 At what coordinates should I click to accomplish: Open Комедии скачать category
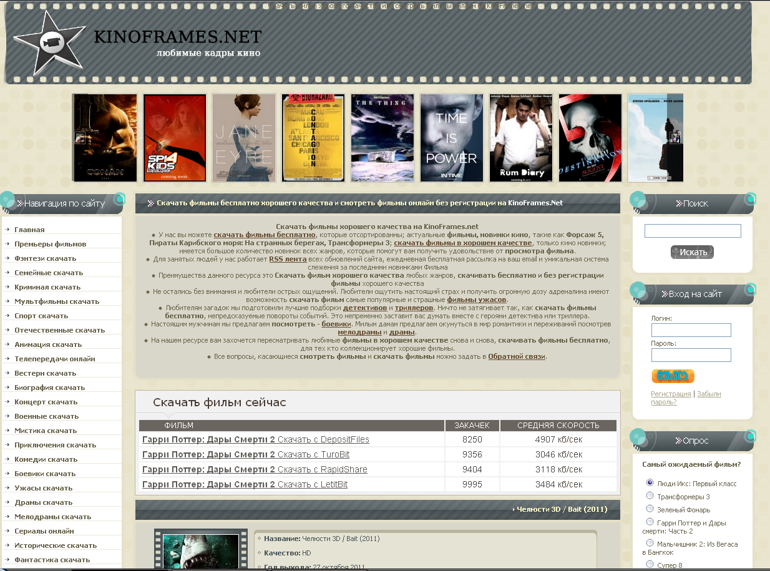click(46, 459)
